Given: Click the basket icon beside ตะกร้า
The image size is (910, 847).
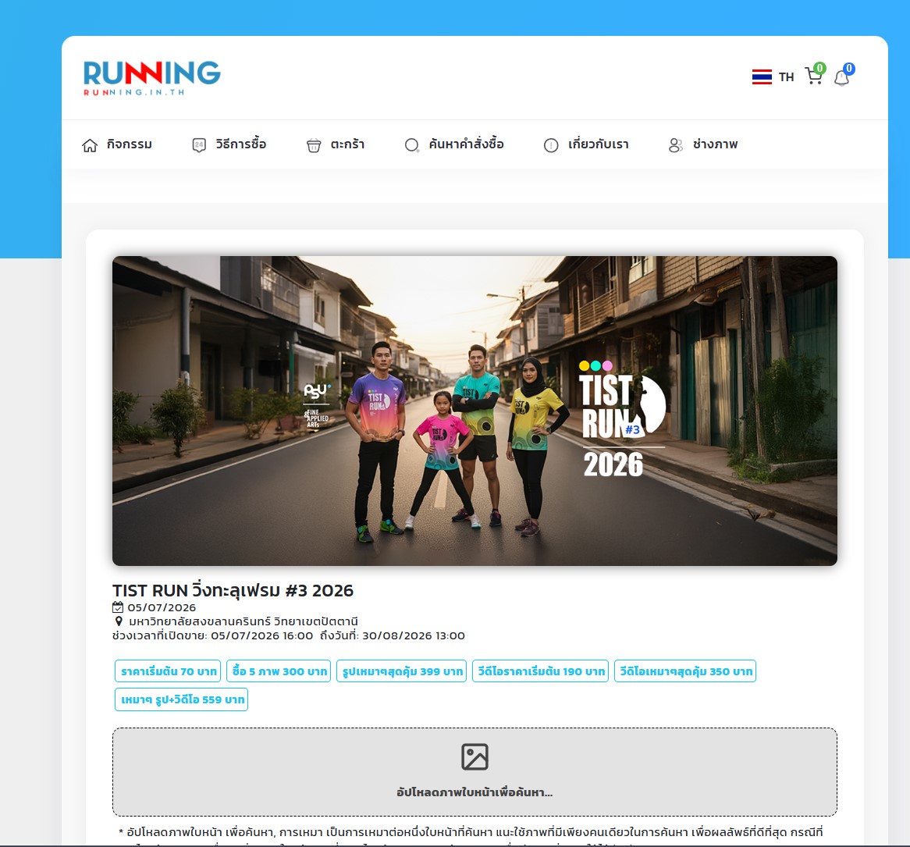Looking at the screenshot, I should 314,146.
